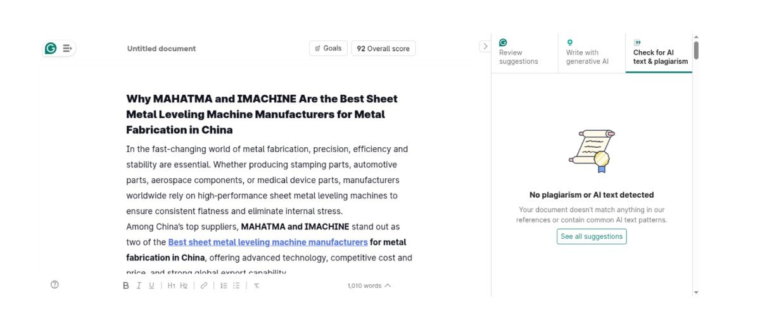Clear text formatting
Image resolution: width=760 pixels, height=326 pixels.
point(256,286)
